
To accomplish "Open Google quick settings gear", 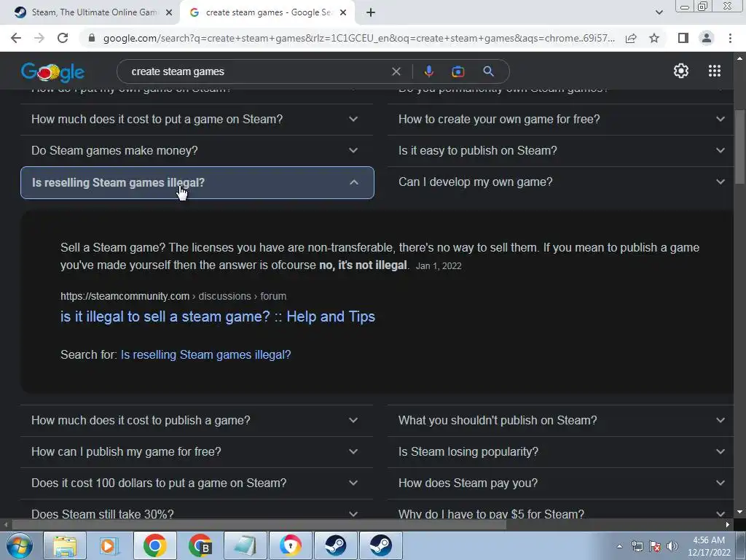I will pyautogui.click(x=681, y=71).
